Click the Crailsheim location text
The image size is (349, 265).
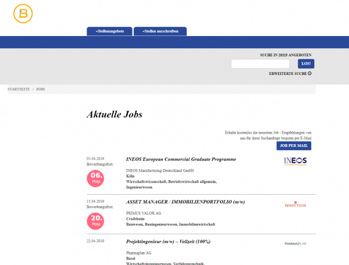point(136,219)
